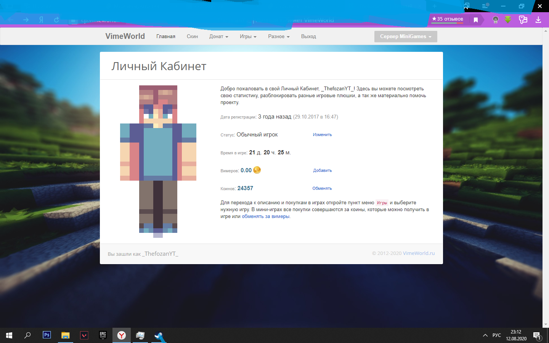Open the window tabs icon in title bar
This screenshot has height=343, width=549.
(x=467, y=6)
